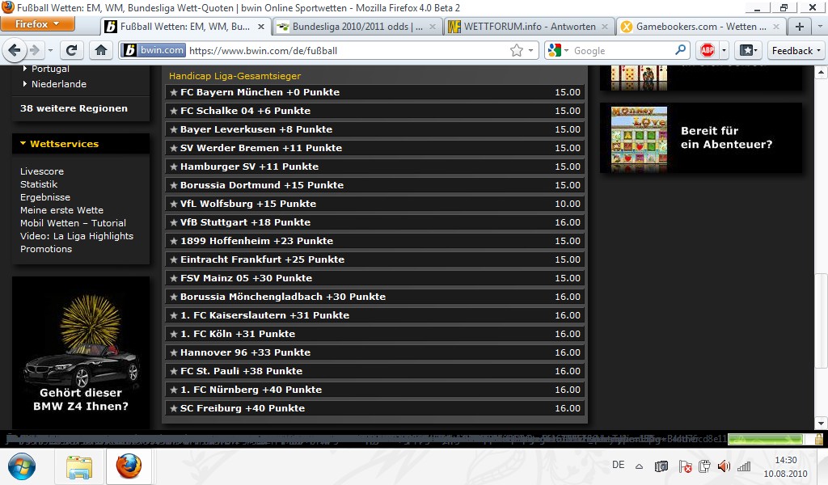Click the Adblock Plus ABP icon
This screenshot has height=485, width=828.
708,50
